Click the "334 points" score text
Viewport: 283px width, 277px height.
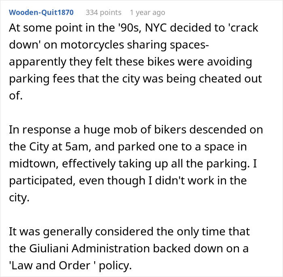(103, 13)
